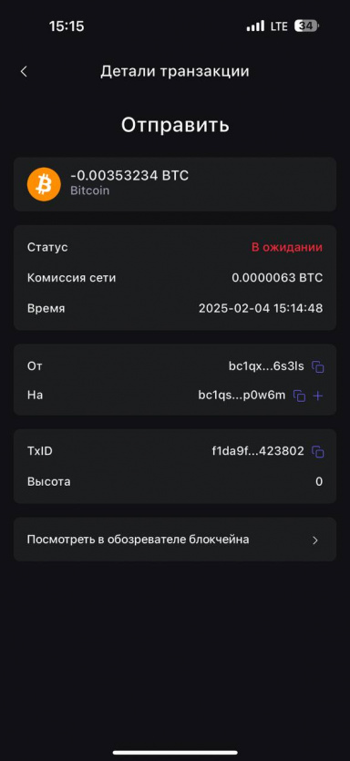The image size is (350, 761).
Task: Select the truncated recipient address text bc1qs...p0w6m
Action: pos(242,396)
